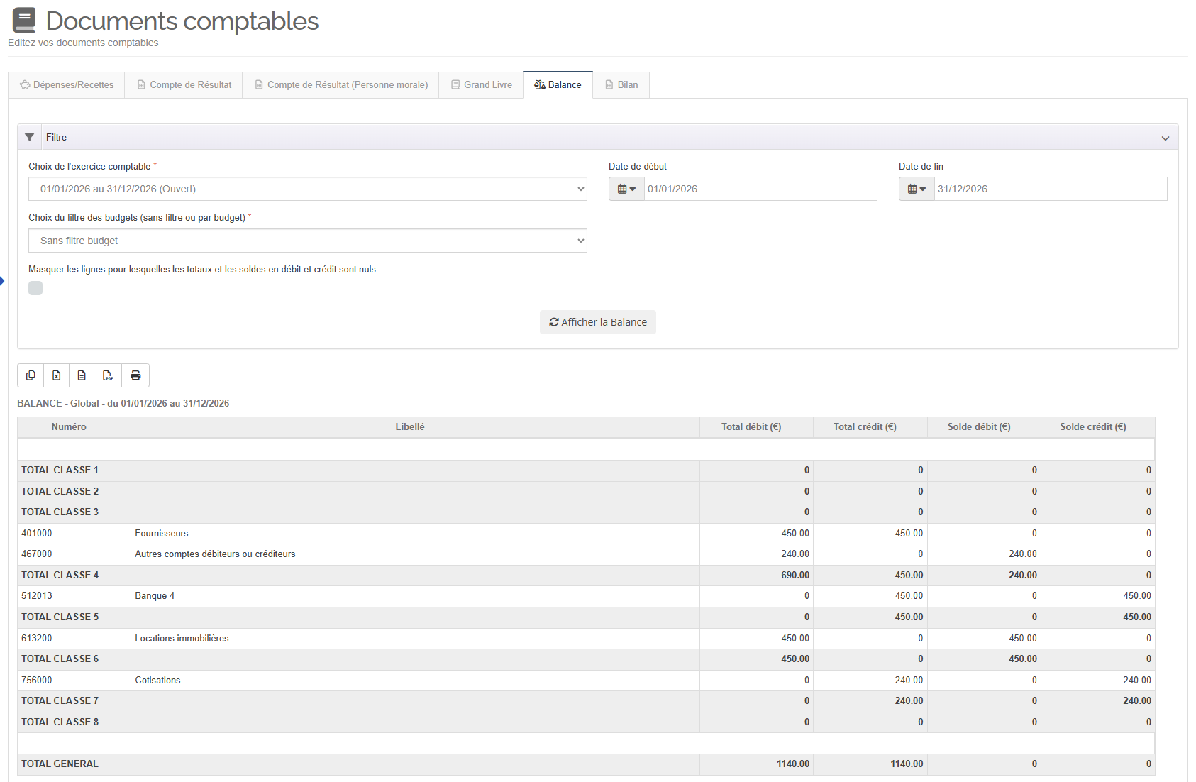The height and width of the screenshot is (782, 1196).
Task: Copy the balance table to clipboard
Action: tap(31, 375)
